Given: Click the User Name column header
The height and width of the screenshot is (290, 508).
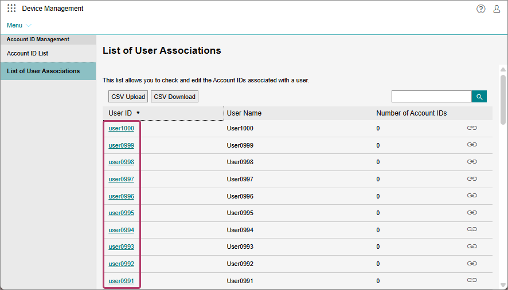Looking at the screenshot, I should point(244,113).
